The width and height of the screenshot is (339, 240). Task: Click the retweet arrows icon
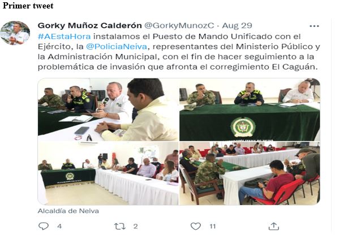pos(119,226)
